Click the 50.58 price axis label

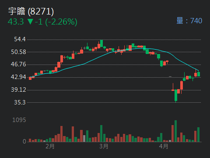click(x=18, y=52)
